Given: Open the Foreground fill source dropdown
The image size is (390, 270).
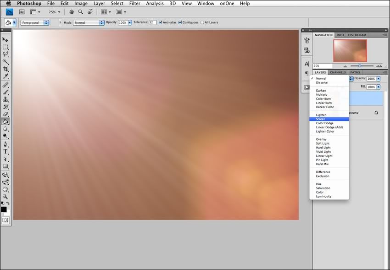Looking at the screenshot, I should [34, 22].
